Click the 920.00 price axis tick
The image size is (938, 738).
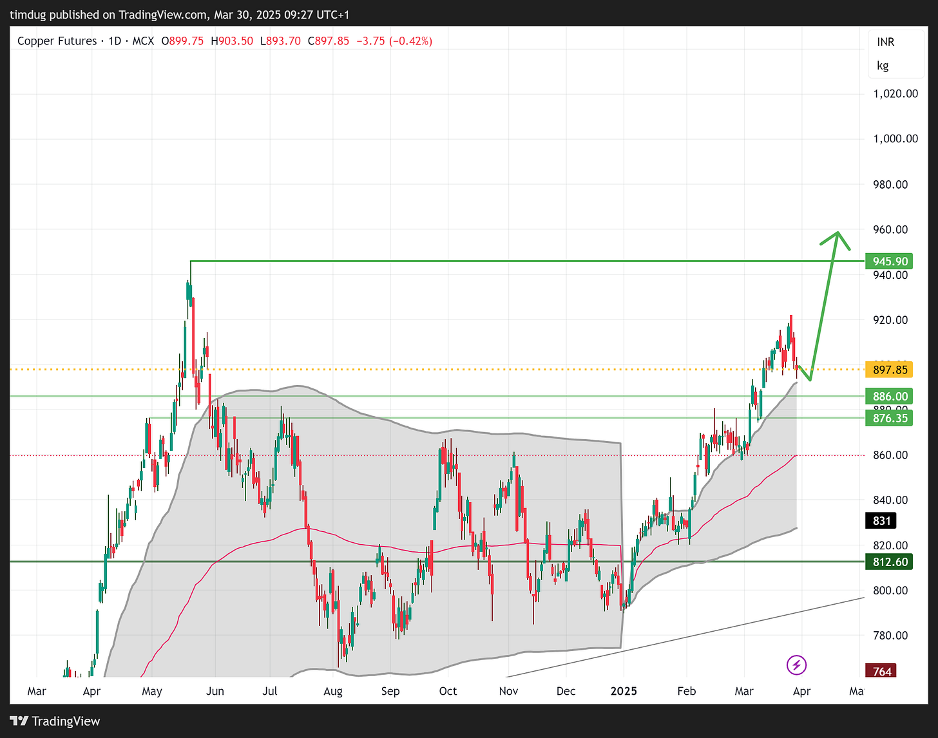pos(890,320)
